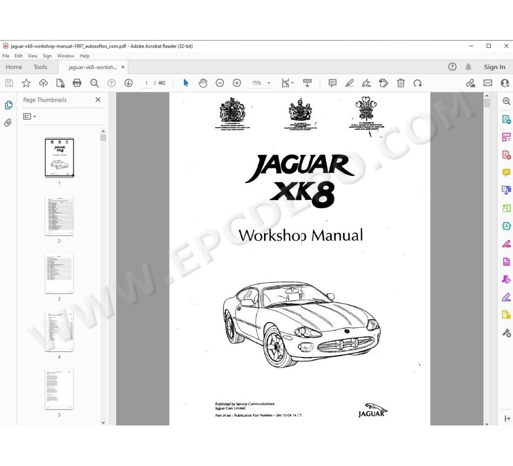This screenshot has height=466, width=513.
Task: Open the View menu
Action: click(x=32, y=56)
